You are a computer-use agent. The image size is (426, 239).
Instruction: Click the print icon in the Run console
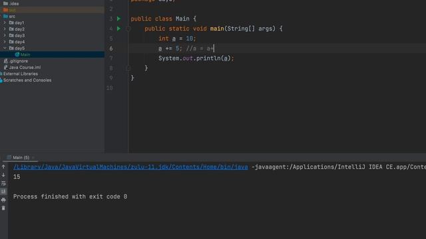3,200
